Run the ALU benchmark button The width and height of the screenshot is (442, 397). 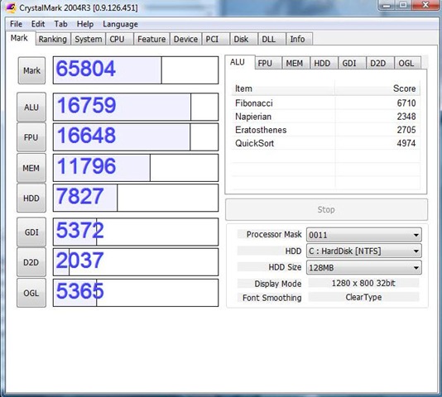[x=31, y=107]
